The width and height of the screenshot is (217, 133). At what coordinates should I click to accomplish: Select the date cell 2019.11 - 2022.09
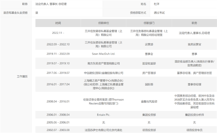point(58,54)
